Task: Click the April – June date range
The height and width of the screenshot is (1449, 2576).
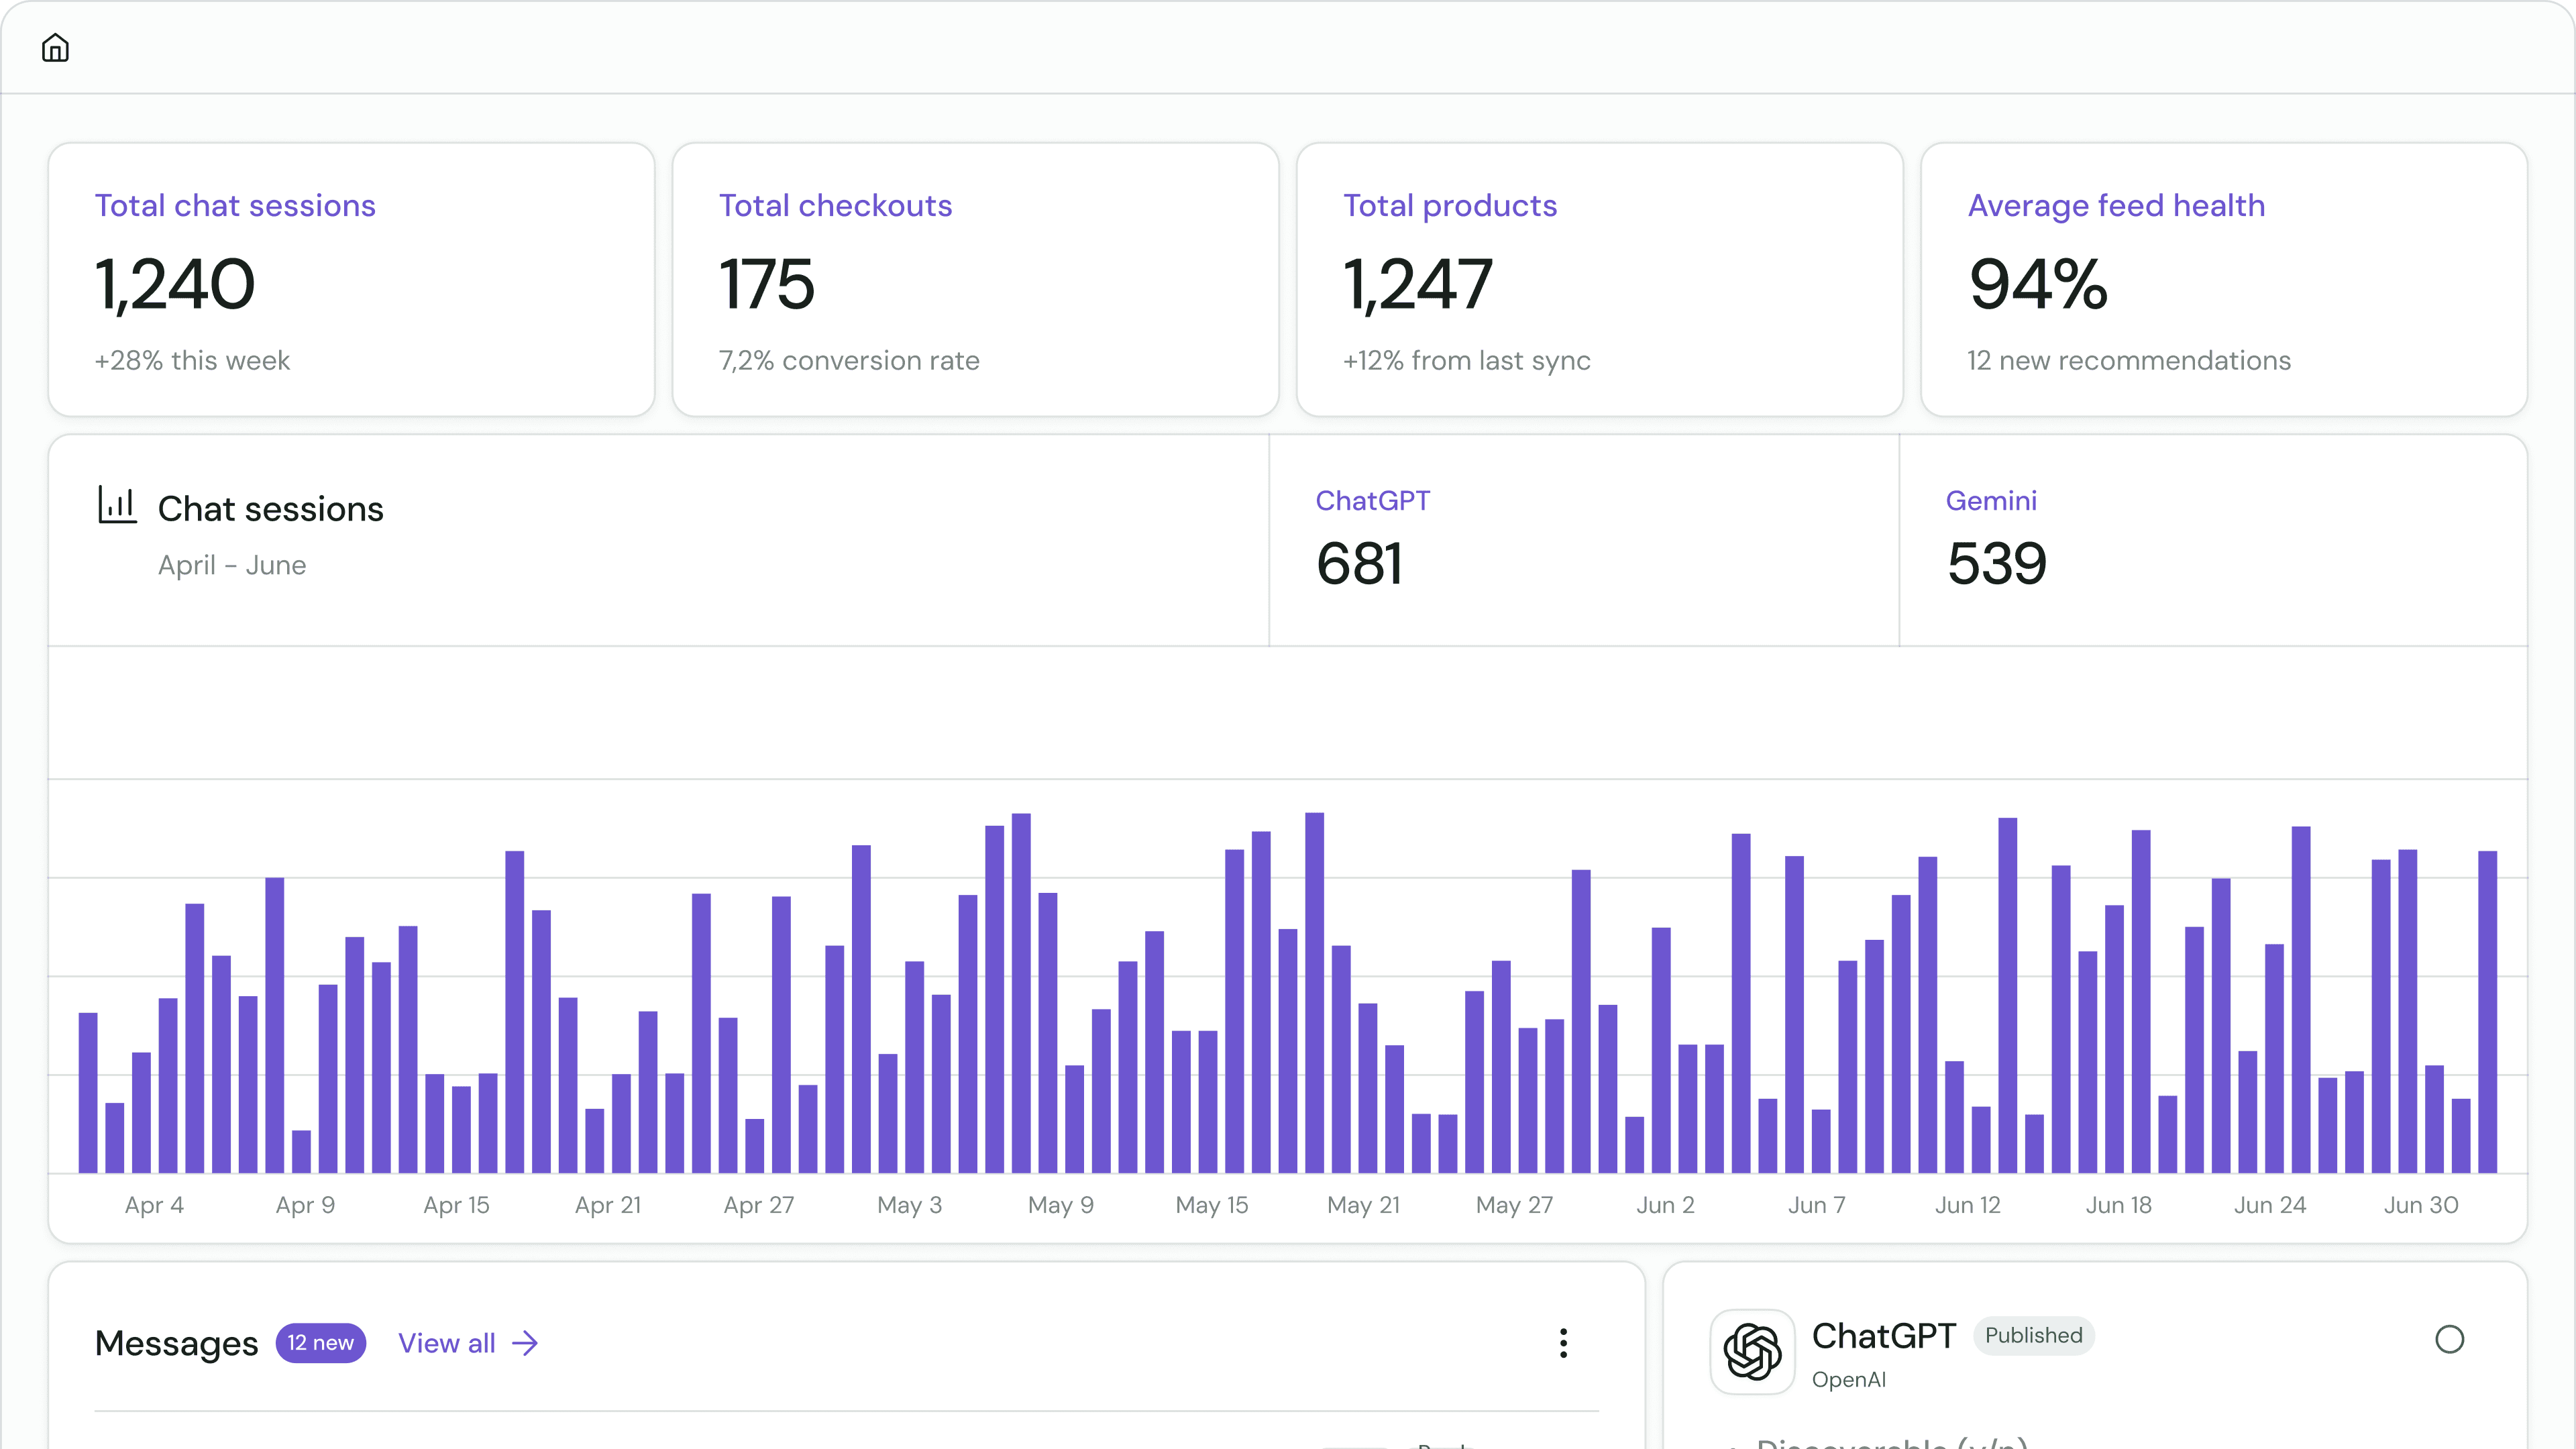Action: click(232, 565)
